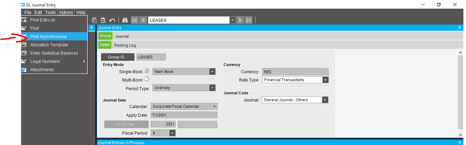The height and width of the screenshot is (145, 466).
Task: Choose Enter Statistical Balances menu entry
Action: (54, 53)
